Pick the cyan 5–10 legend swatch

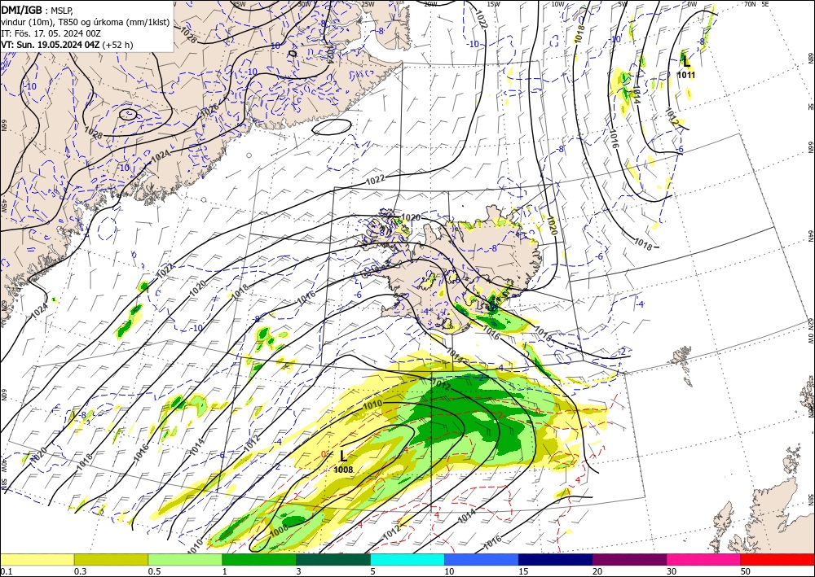coord(407,559)
